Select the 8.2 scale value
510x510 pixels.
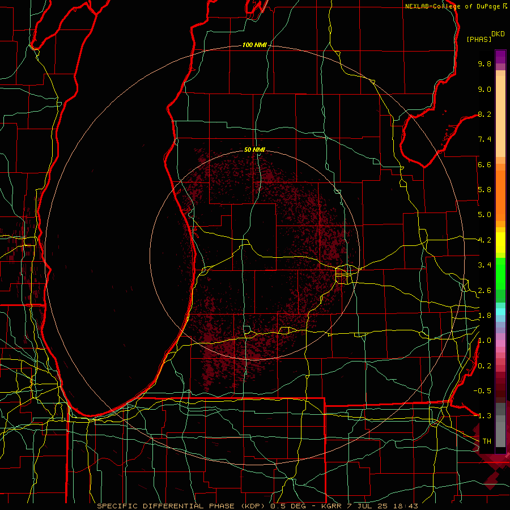tap(484, 114)
